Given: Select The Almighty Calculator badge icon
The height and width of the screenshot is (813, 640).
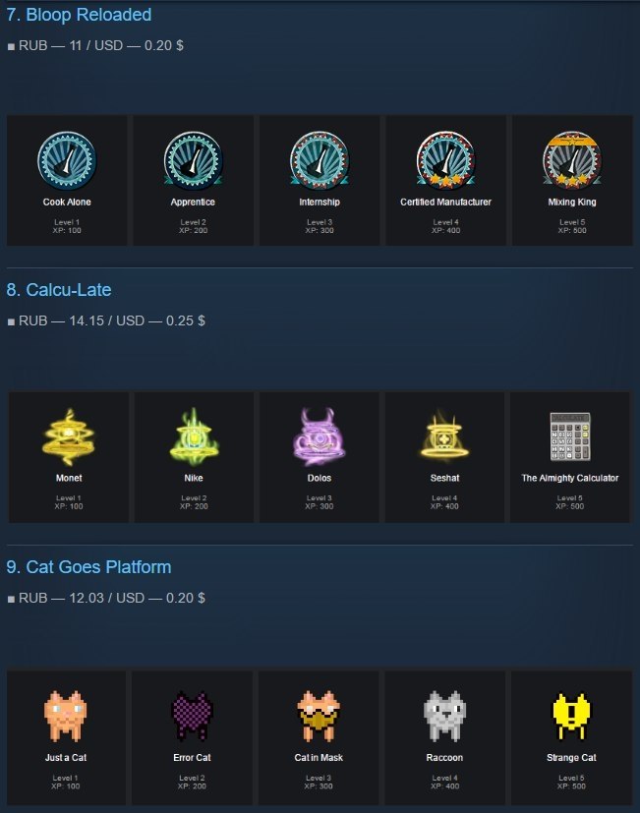Looking at the screenshot, I should click(570, 436).
